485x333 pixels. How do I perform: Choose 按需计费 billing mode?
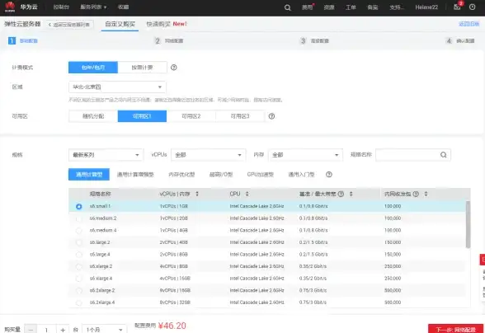tap(142, 68)
